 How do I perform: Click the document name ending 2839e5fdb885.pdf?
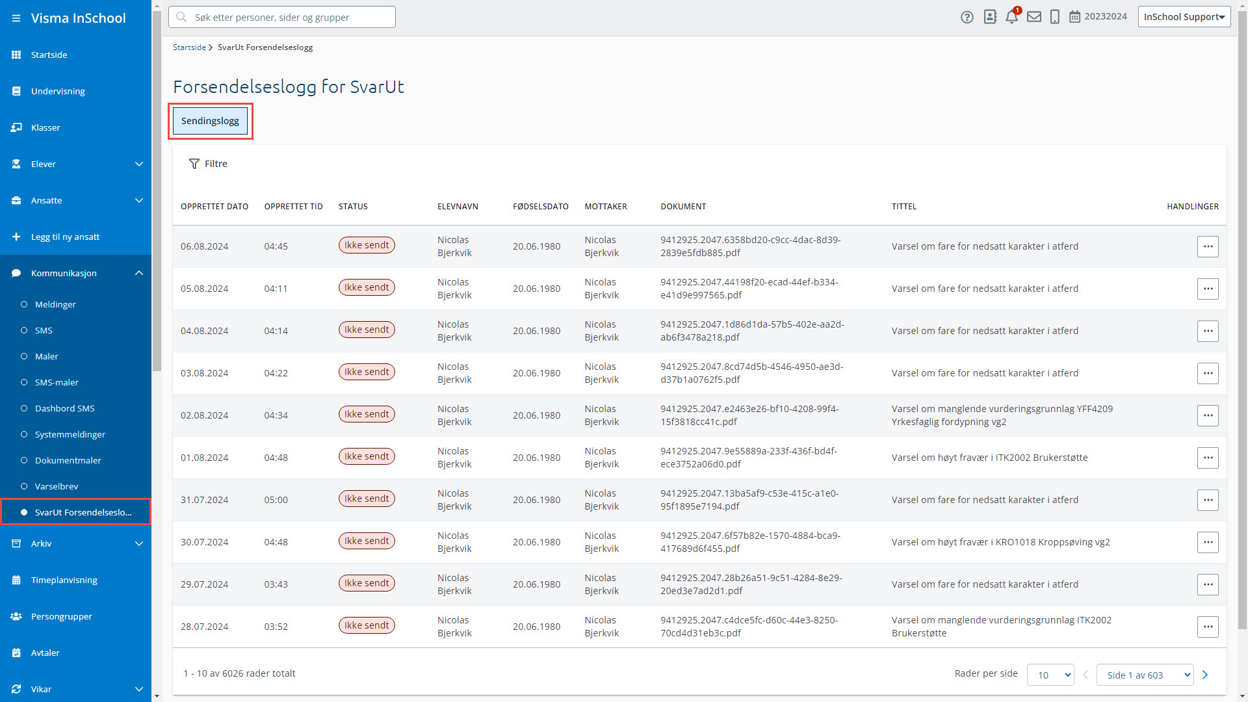tap(751, 246)
